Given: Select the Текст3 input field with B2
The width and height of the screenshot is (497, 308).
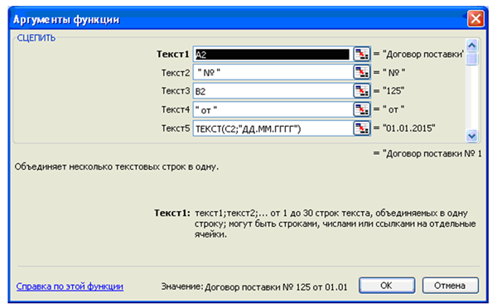Looking at the screenshot, I should click(x=273, y=91).
